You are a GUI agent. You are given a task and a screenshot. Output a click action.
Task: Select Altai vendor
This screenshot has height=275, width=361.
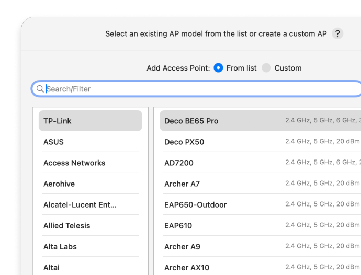pos(90,267)
